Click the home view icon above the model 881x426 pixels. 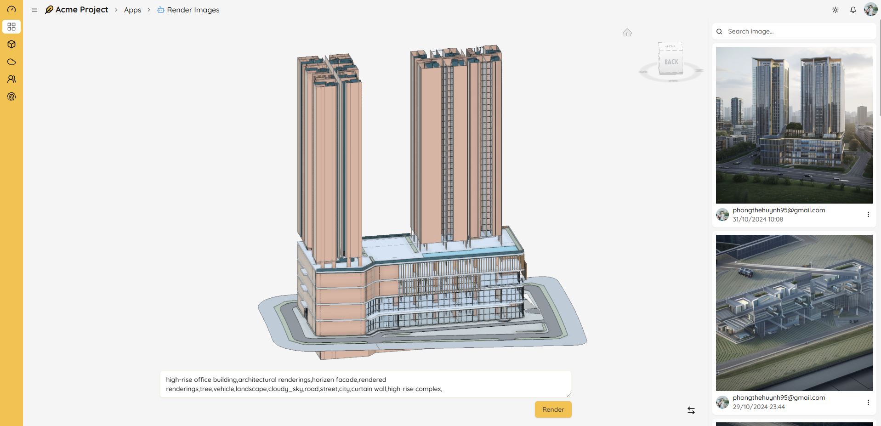point(627,33)
